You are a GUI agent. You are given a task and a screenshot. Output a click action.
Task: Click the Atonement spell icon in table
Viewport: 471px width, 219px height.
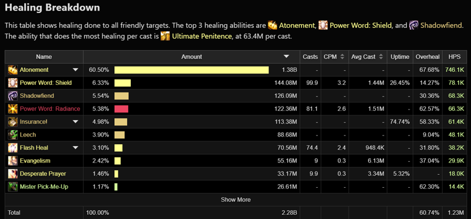(x=12, y=69)
